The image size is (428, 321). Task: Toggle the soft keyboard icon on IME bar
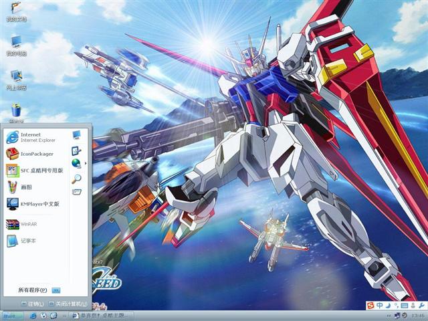click(404, 306)
